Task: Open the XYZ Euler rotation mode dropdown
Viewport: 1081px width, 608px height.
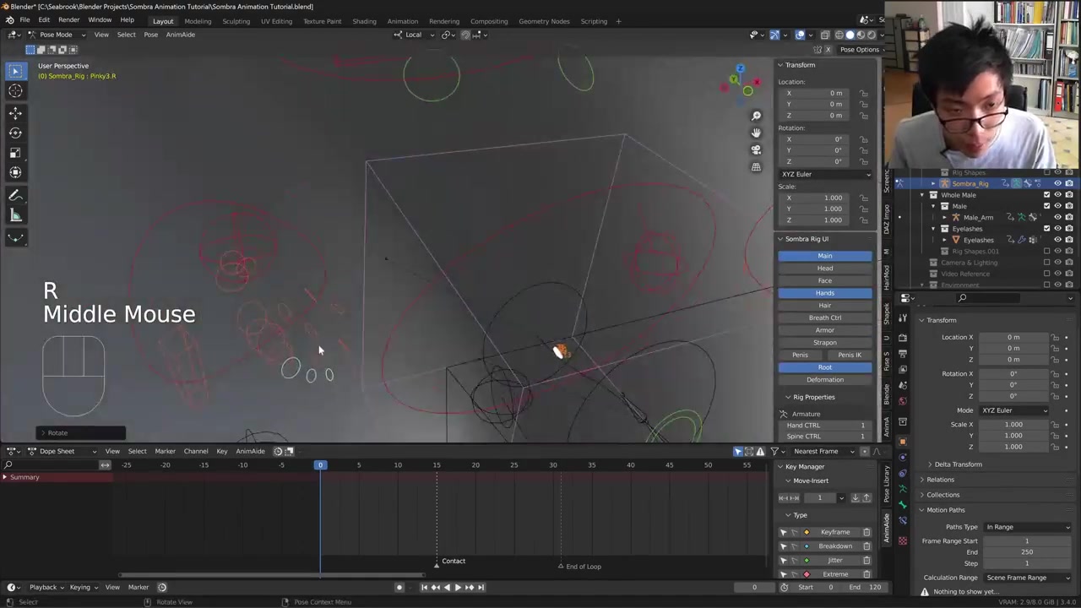Action: (825, 174)
